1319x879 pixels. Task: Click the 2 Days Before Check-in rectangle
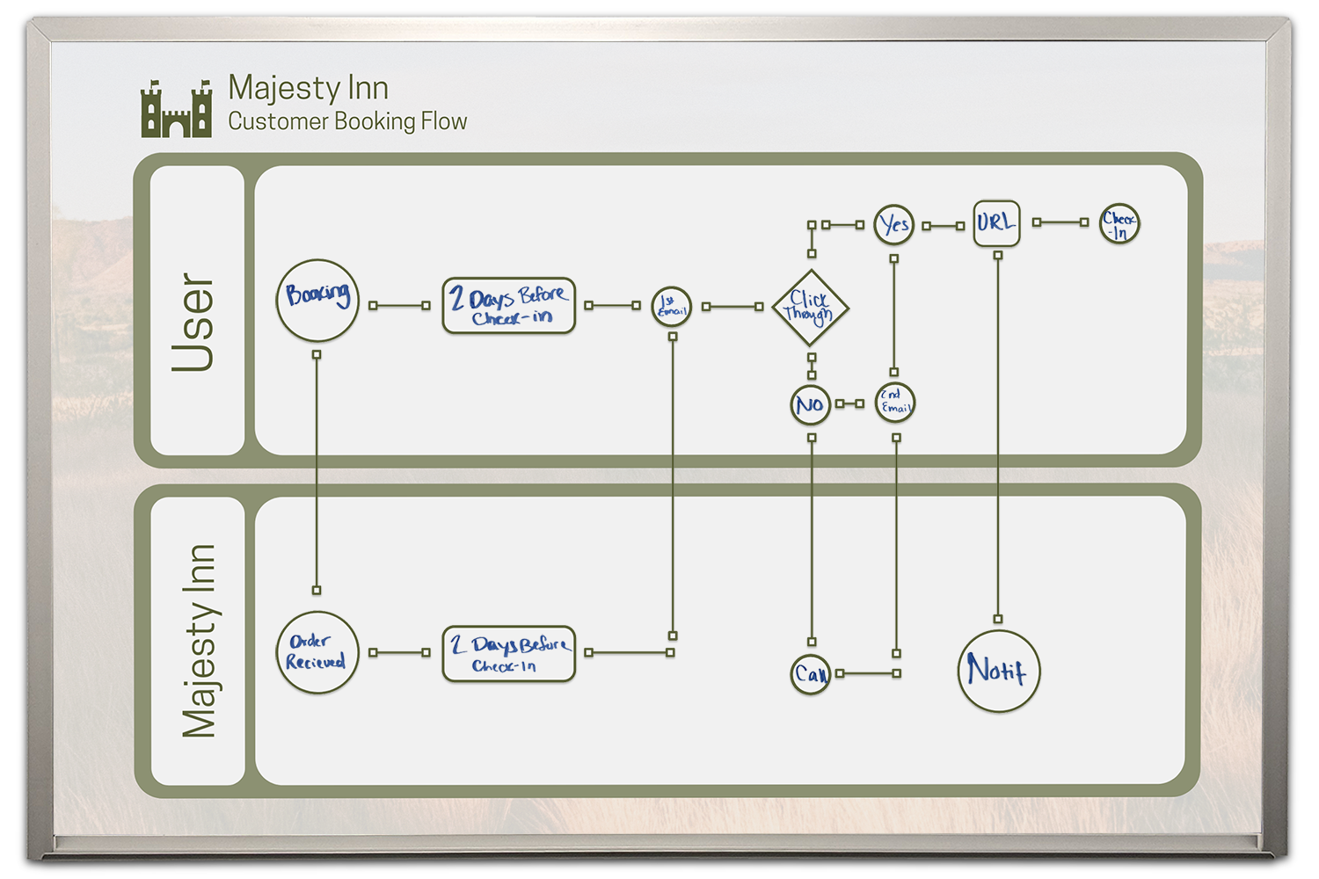[x=508, y=305]
